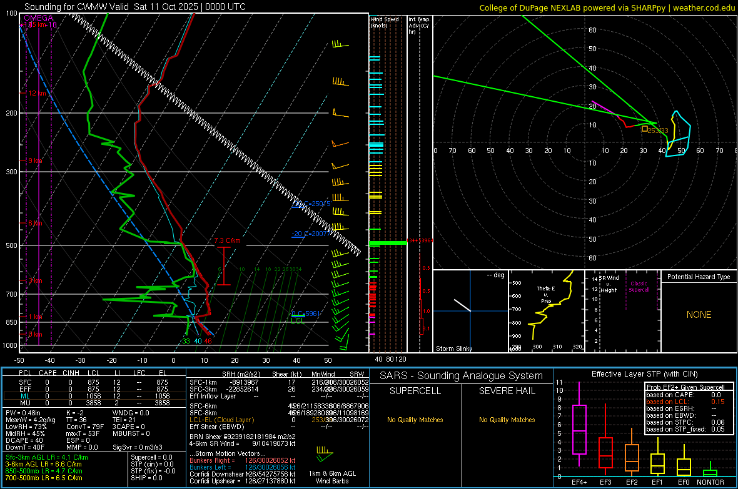Image resolution: width=738 pixels, height=489 pixels.
Task: Select the EFF parcel row
Action: (94, 389)
